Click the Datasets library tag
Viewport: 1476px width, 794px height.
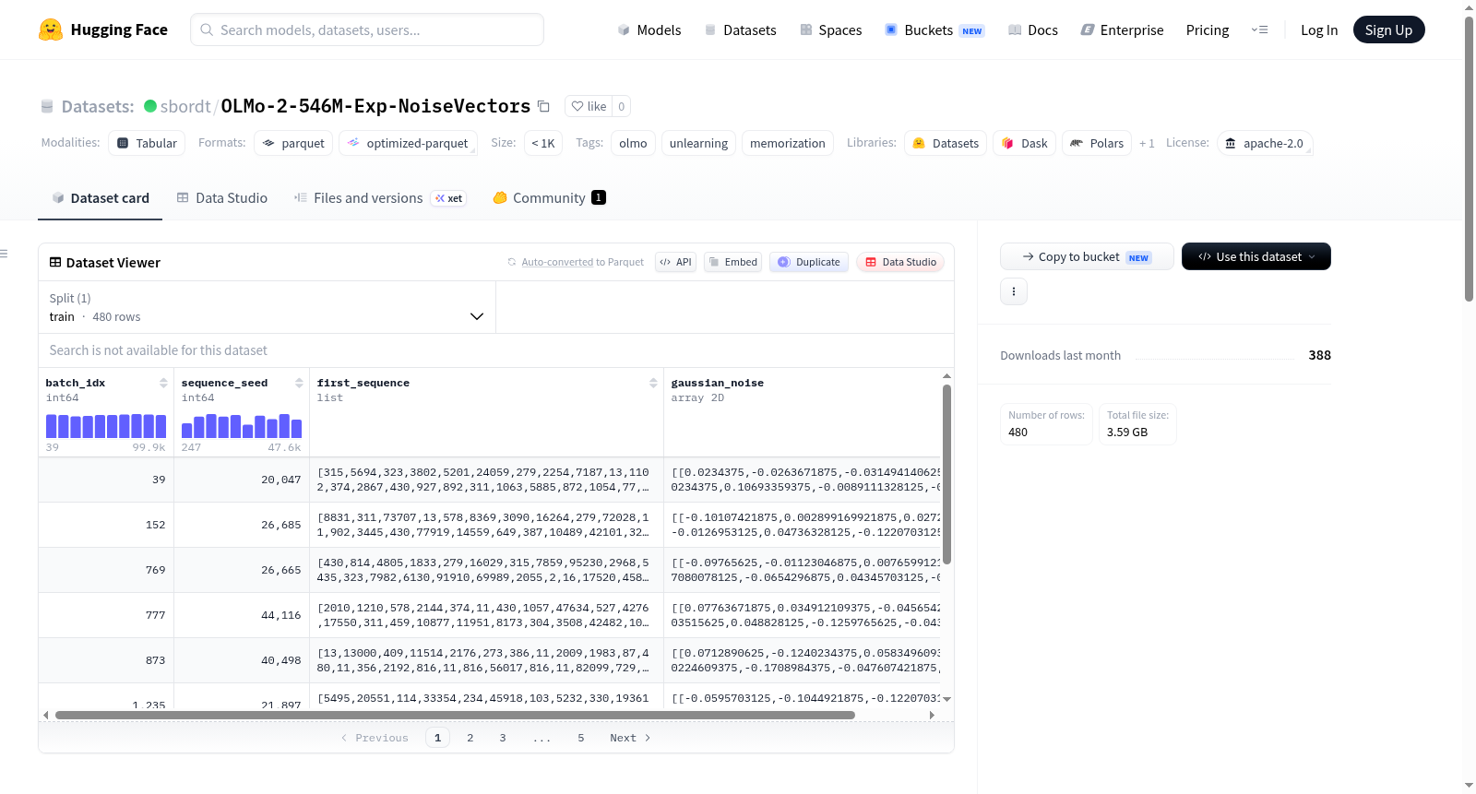tap(946, 143)
